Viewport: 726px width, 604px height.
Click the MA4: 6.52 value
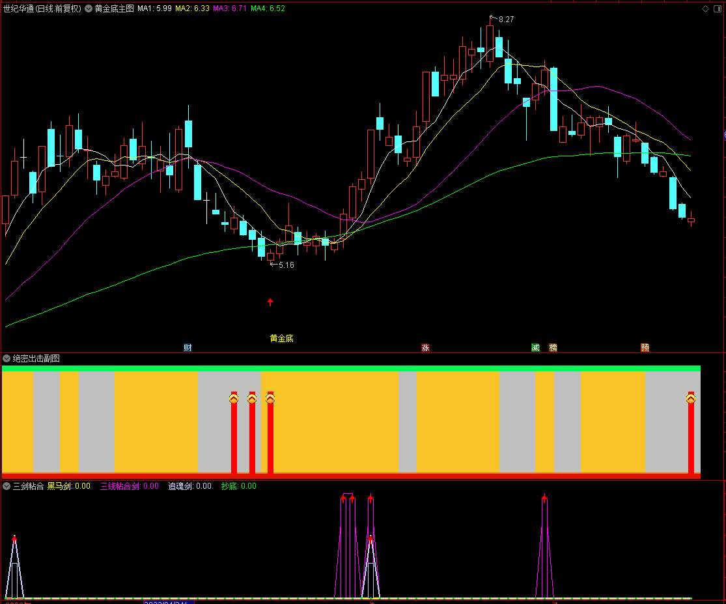[268, 8]
